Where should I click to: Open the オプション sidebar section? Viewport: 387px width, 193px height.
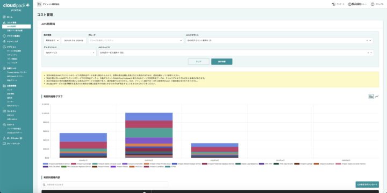pos(12,47)
